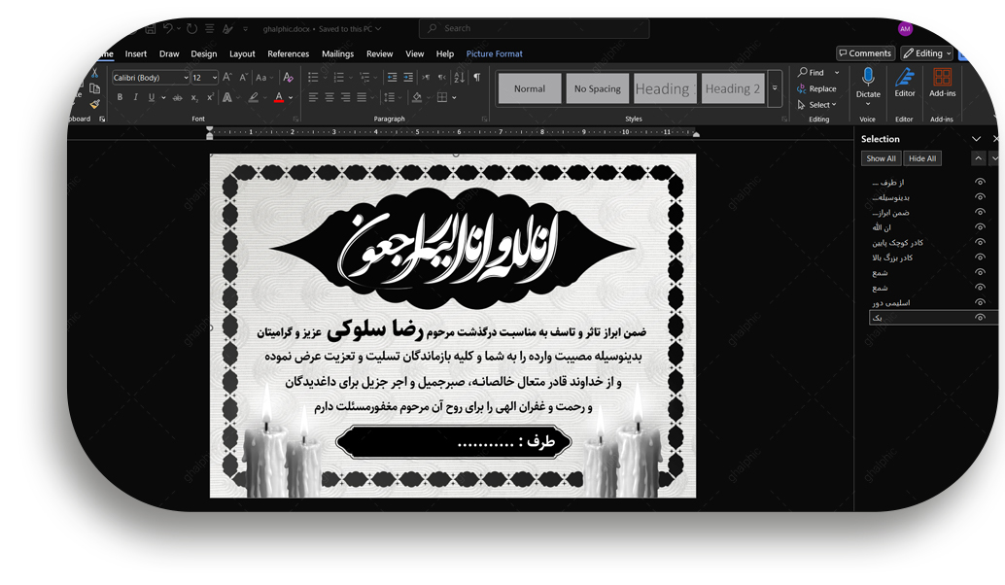Click the red Font Color button
This screenshot has height=585, width=1005.
[278, 97]
